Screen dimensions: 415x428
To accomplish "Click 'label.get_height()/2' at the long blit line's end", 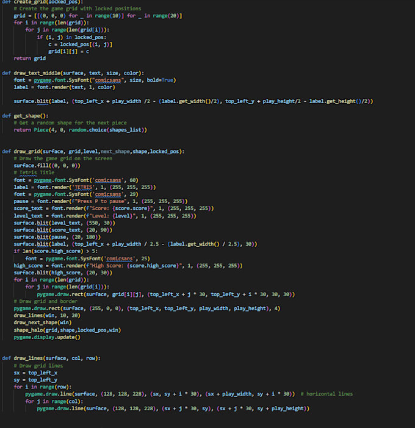I will tap(339, 101).
